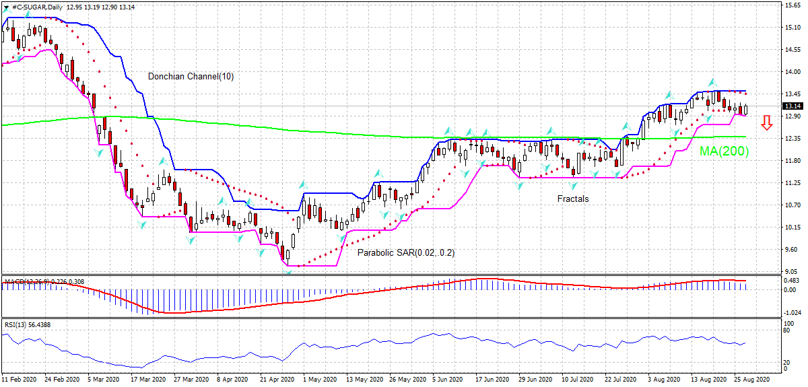Click the current price tag 13.14
This screenshot has height=387, width=808.
(x=792, y=106)
